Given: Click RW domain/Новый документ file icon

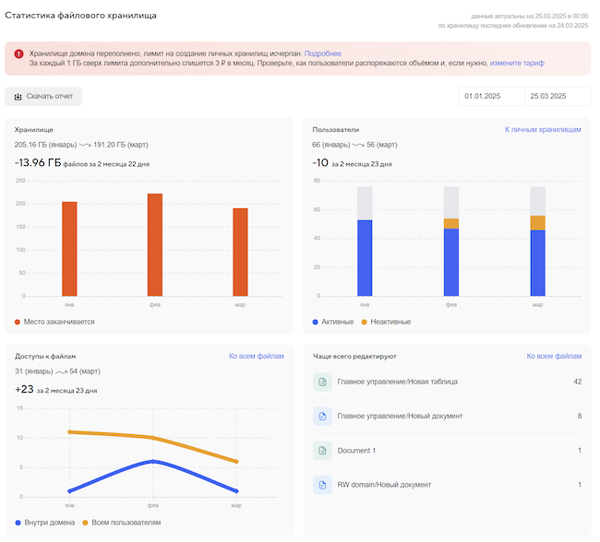Looking at the screenshot, I should point(322,484).
